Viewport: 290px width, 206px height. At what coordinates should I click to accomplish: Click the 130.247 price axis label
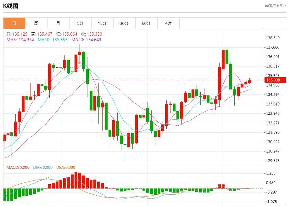click(273, 152)
